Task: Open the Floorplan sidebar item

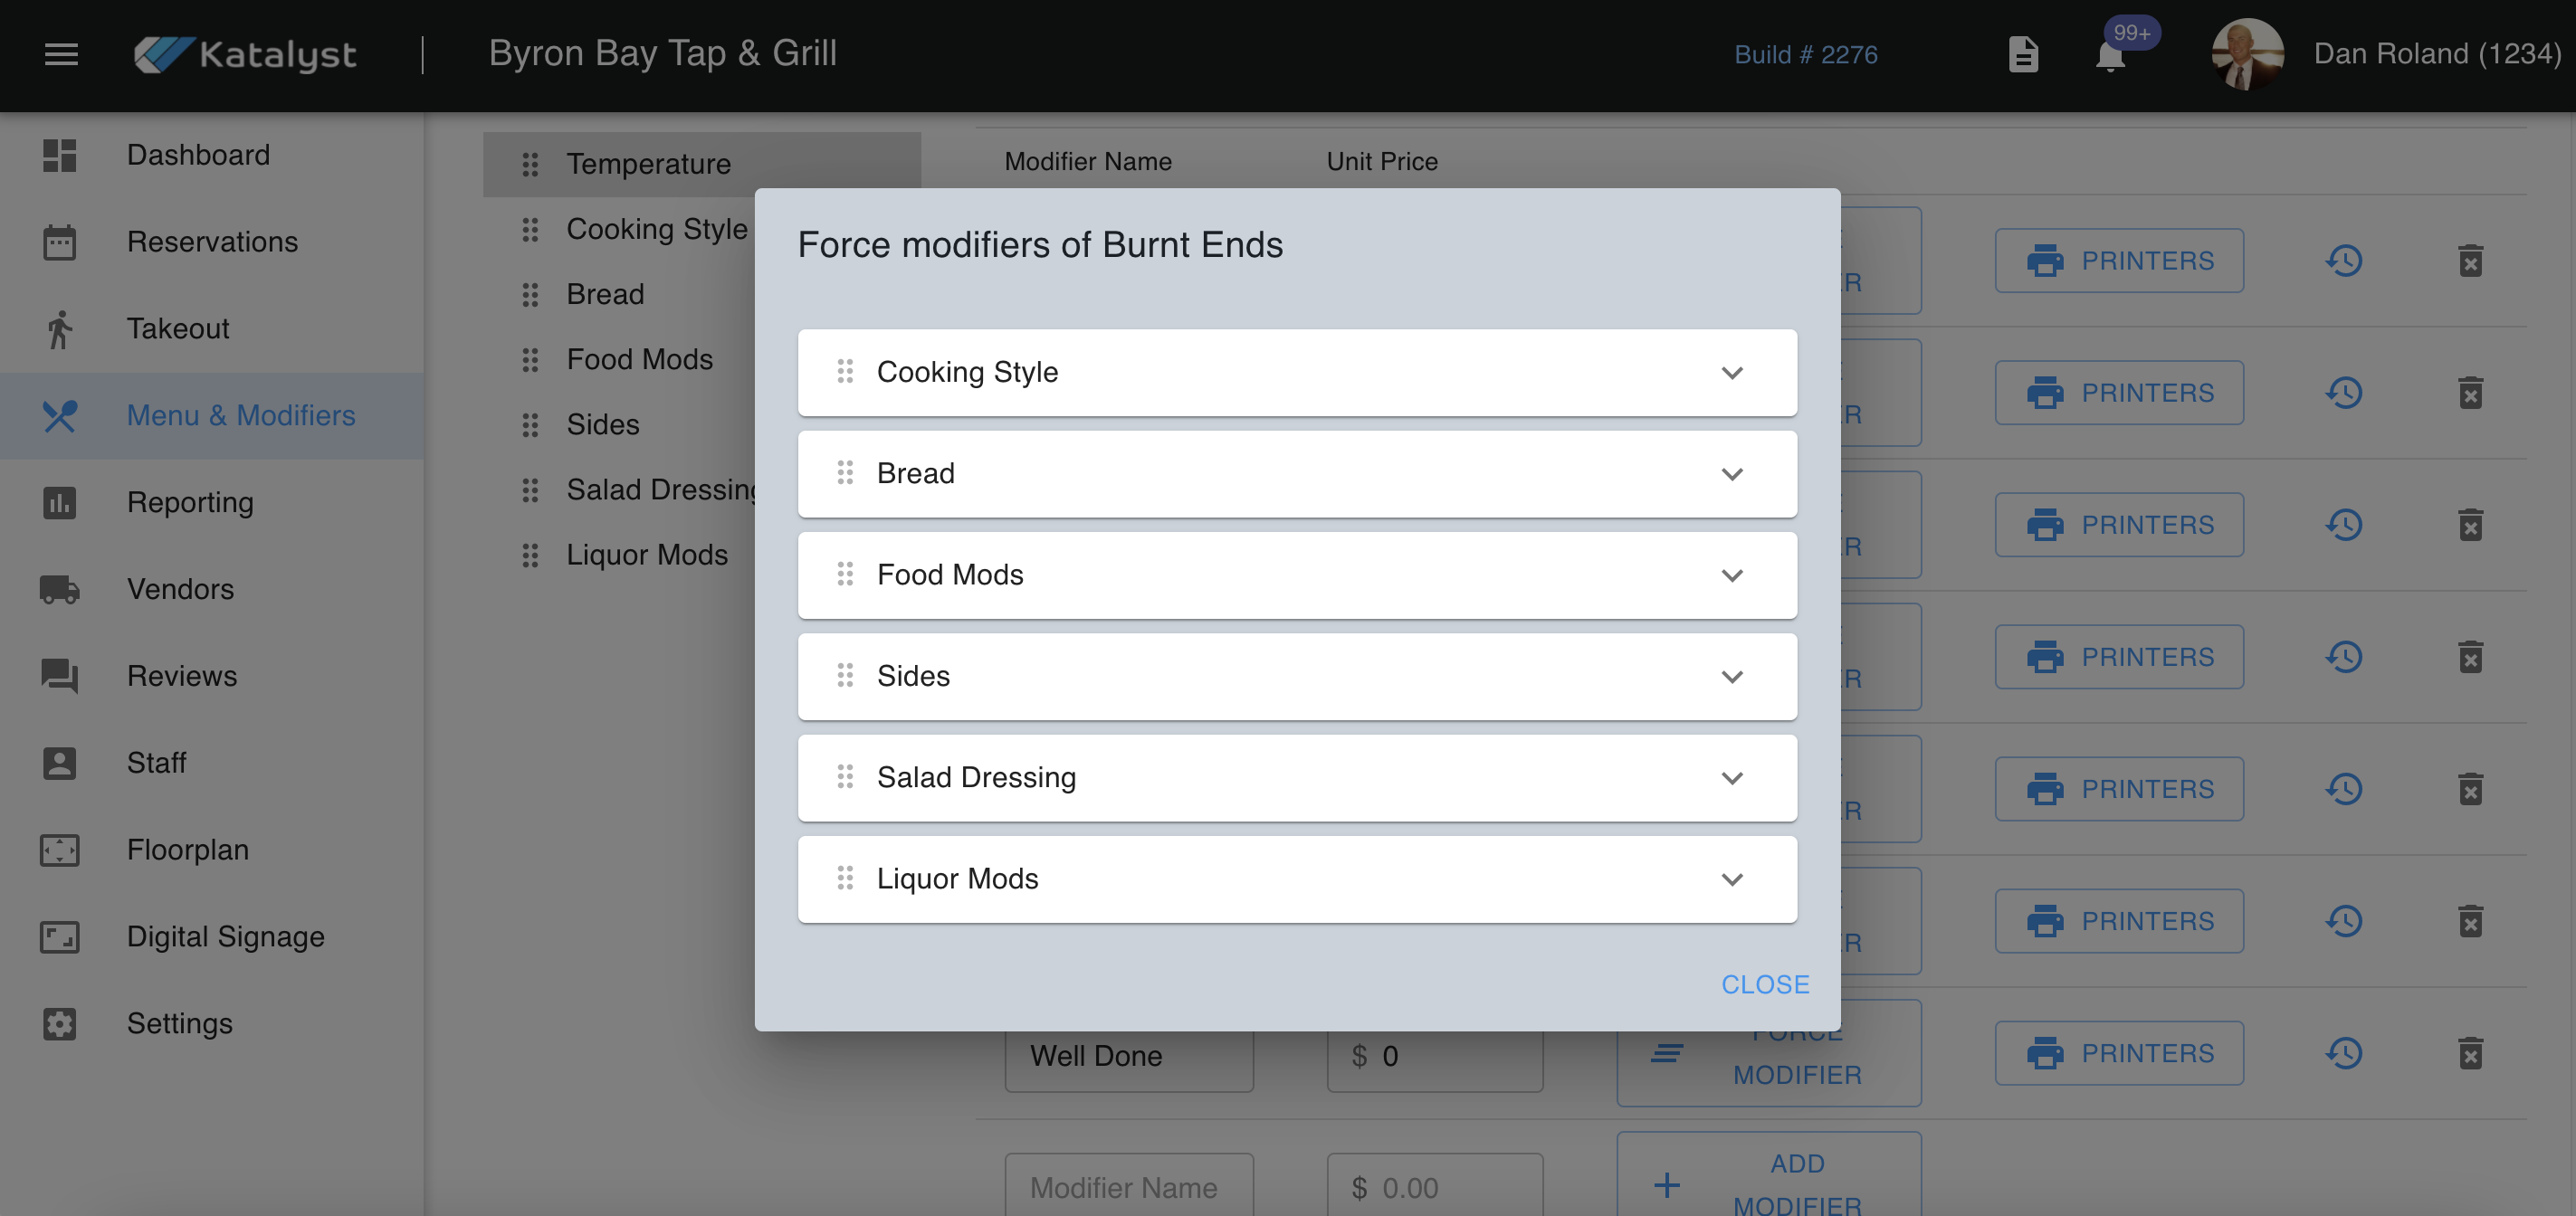Action: click(x=187, y=849)
